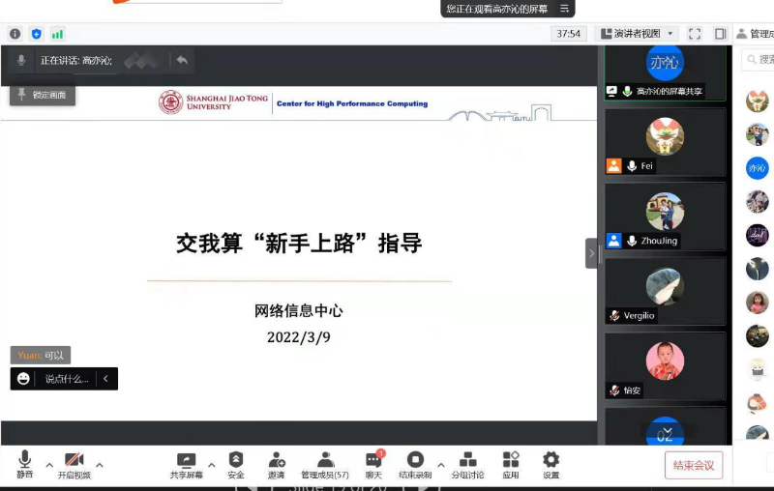Expand the arrow next to 静音 microphone
Image resolution: width=774 pixels, height=491 pixels.
[49, 465]
